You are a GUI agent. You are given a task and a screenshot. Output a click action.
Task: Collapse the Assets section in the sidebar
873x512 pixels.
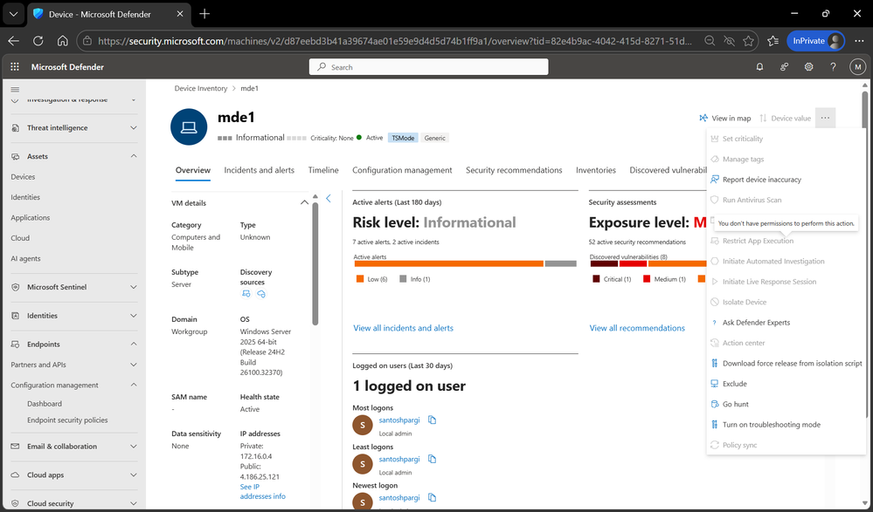point(132,156)
